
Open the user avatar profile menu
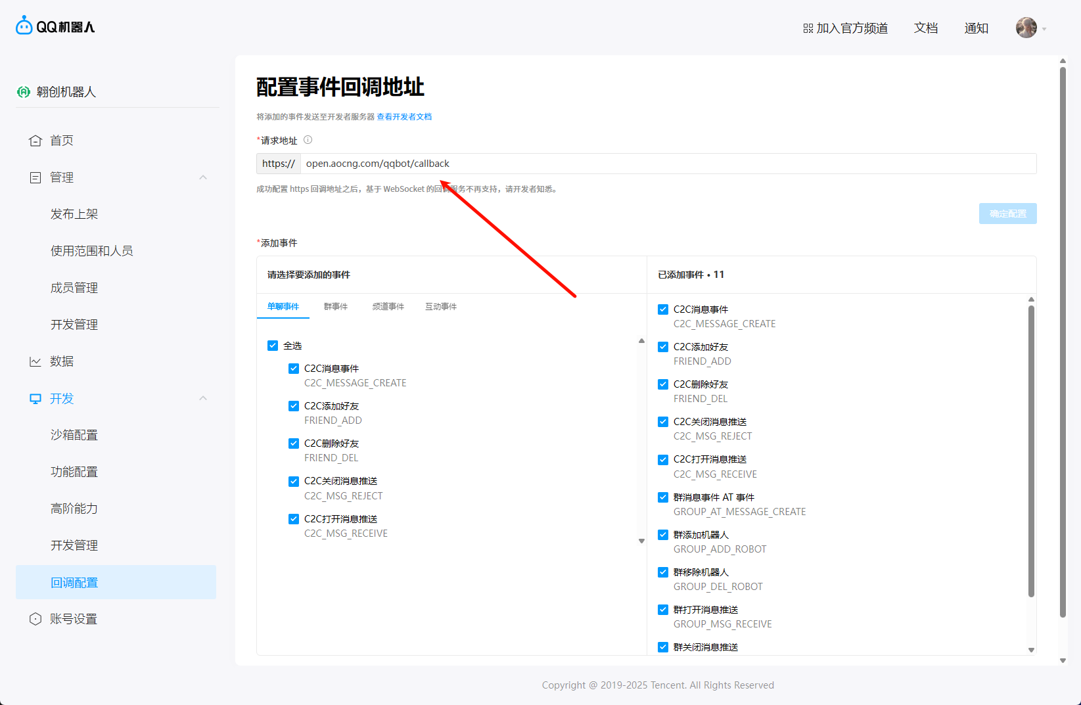1026,28
